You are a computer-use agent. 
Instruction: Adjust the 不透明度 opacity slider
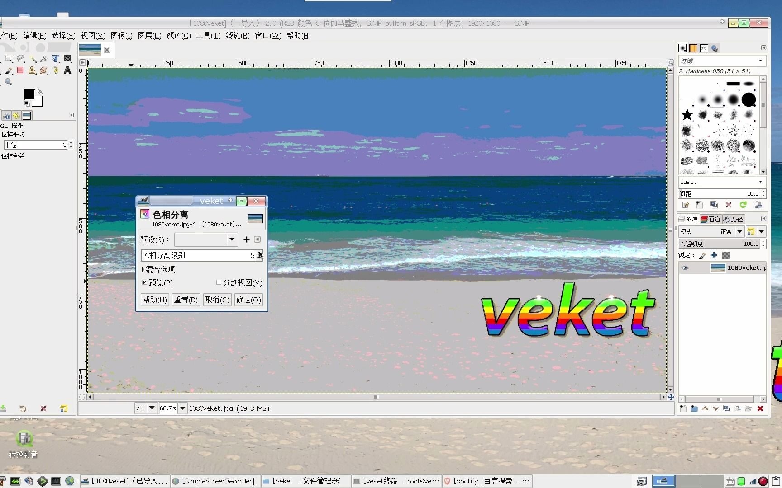click(x=720, y=244)
